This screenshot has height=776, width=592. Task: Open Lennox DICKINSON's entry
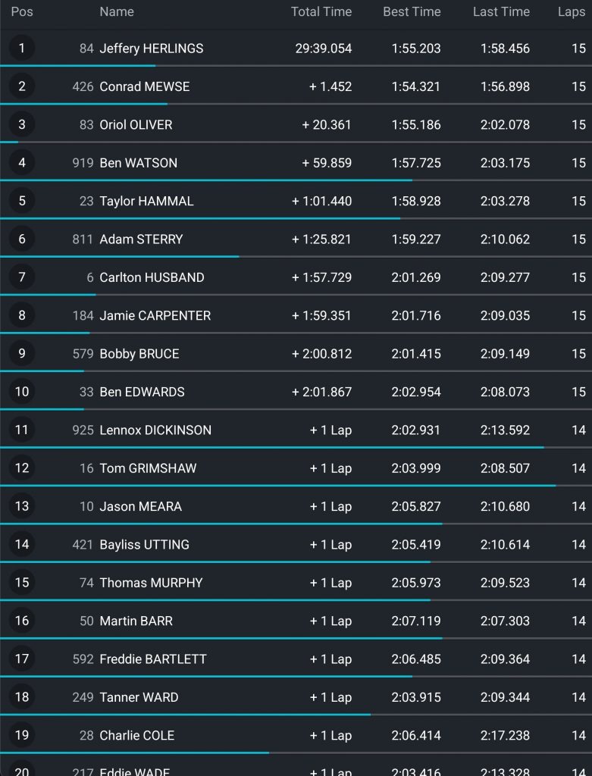click(x=155, y=430)
